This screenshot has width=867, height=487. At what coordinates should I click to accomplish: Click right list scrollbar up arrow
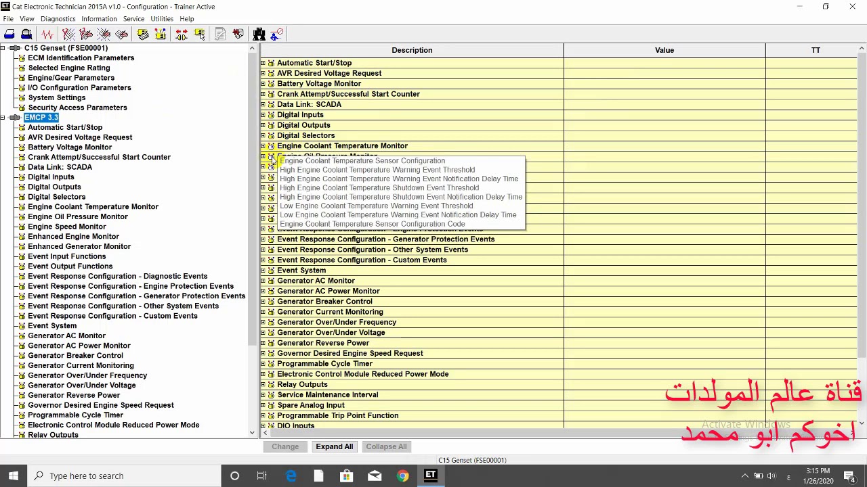(862, 49)
